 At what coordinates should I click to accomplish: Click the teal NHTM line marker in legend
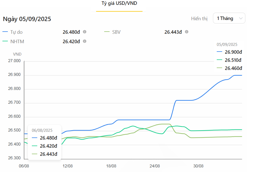[5, 41]
